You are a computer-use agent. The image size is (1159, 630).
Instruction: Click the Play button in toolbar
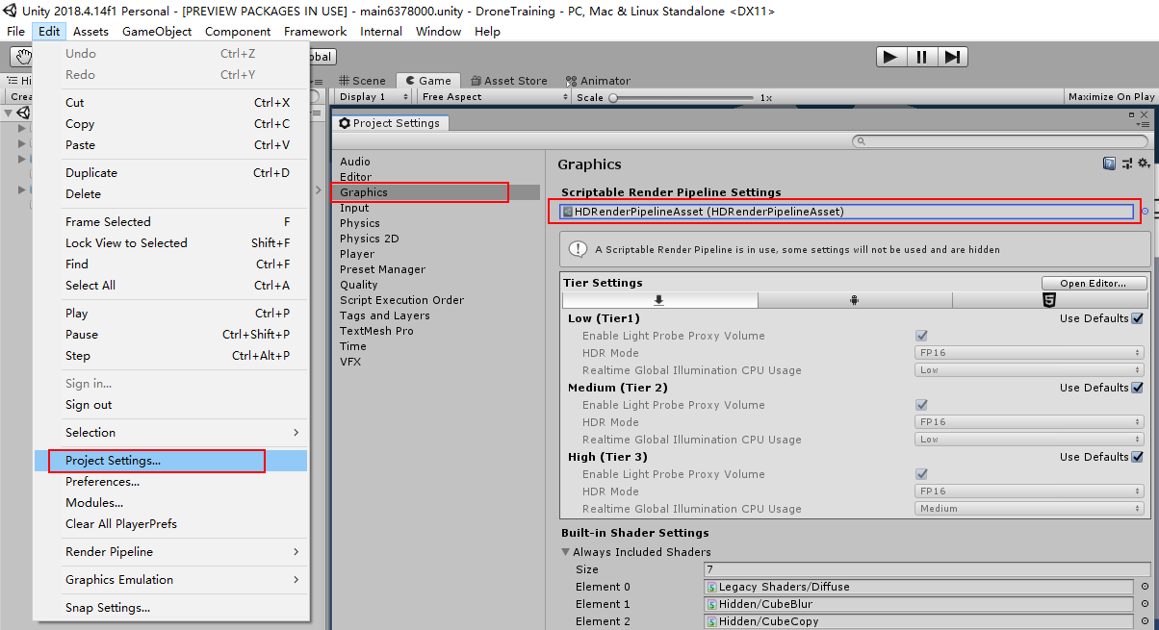click(x=890, y=57)
